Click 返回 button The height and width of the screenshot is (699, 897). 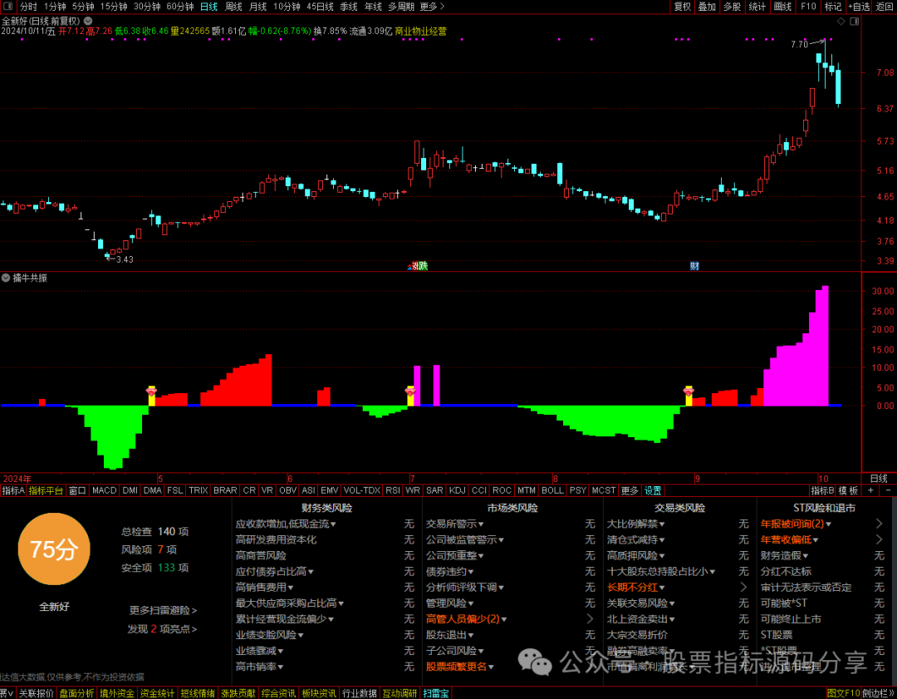(885, 7)
